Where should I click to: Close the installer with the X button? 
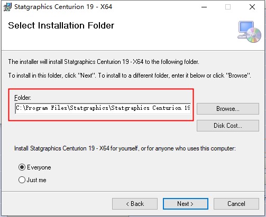click(252, 7)
